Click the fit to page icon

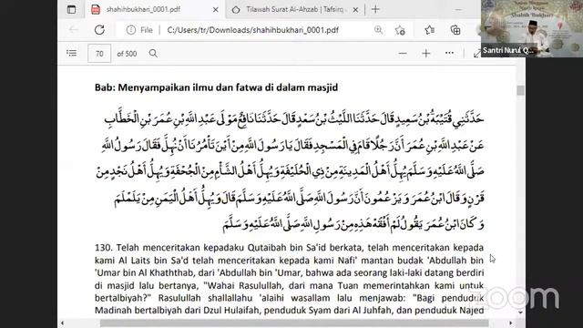click(x=476, y=55)
